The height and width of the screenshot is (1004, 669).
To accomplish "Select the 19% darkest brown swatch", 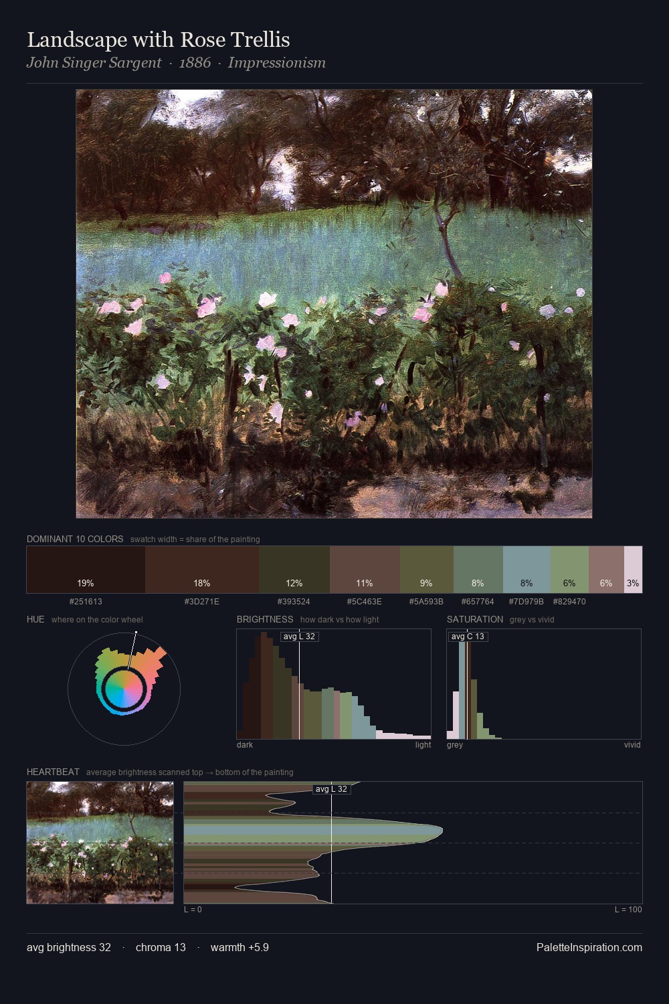I will (86, 570).
